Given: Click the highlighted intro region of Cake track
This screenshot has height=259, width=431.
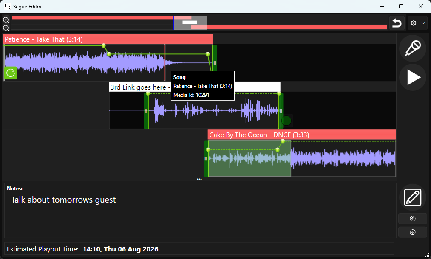Looking at the screenshot, I should (x=250, y=158).
